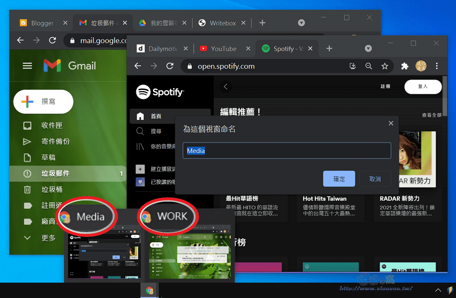Open tab search dropdown in Spotify window

(x=368, y=48)
